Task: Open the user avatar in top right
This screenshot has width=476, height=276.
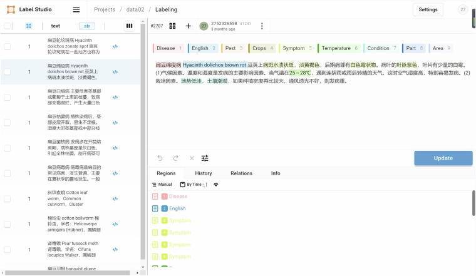Action: tap(463, 10)
